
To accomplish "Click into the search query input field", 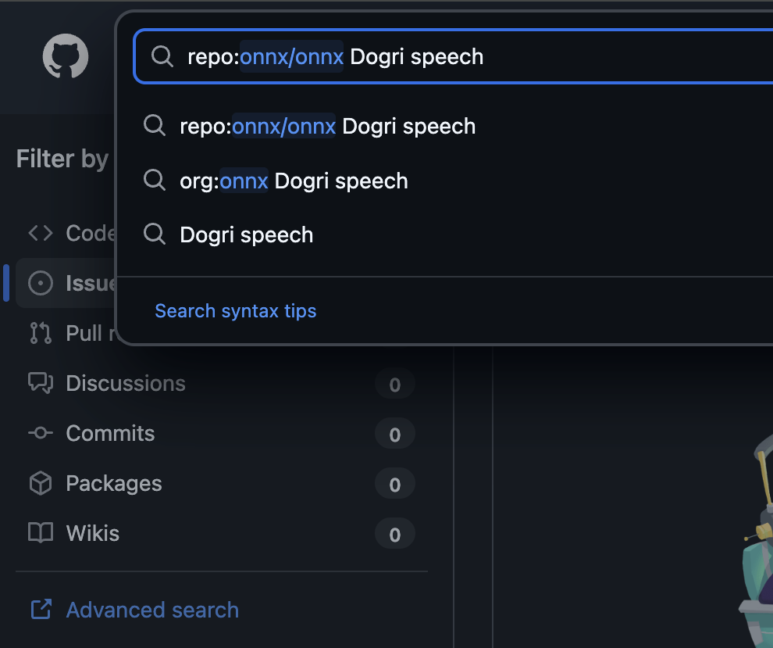I will pyautogui.click(x=547, y=56).
